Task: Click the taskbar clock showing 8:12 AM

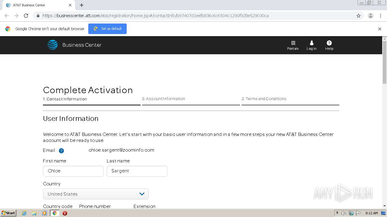Action: 372,213
